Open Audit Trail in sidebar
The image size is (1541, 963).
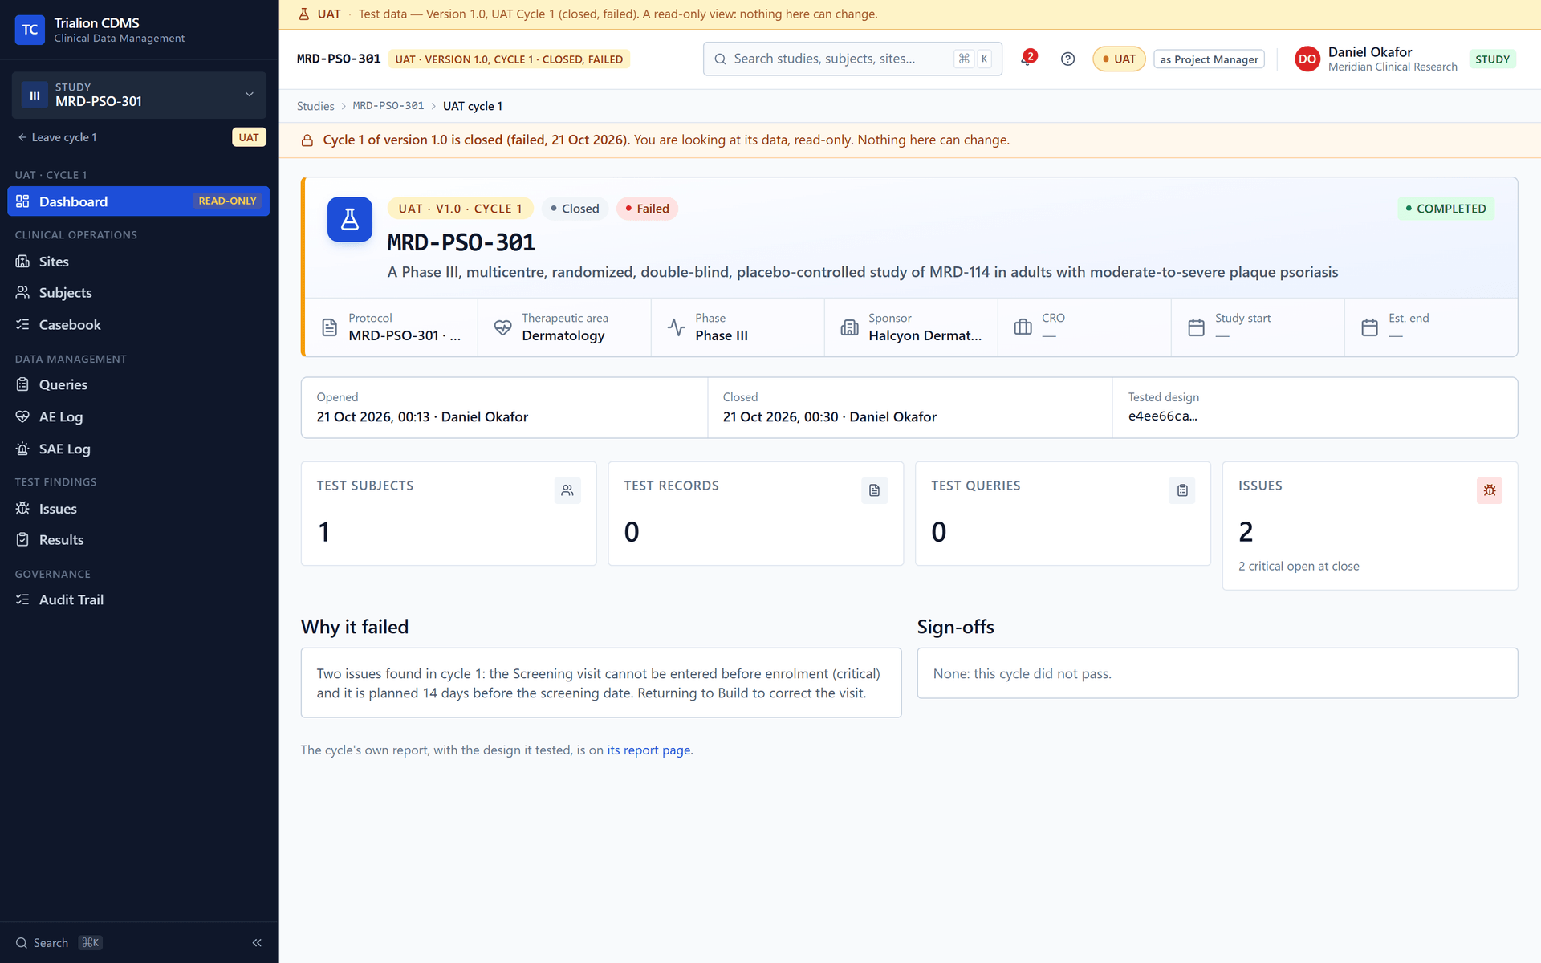pyautogui.click(x=138, y=599)
